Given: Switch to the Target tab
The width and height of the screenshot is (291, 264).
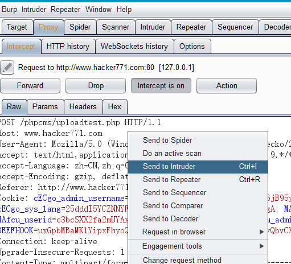Looking at the screenshot, I should [17, 27].
